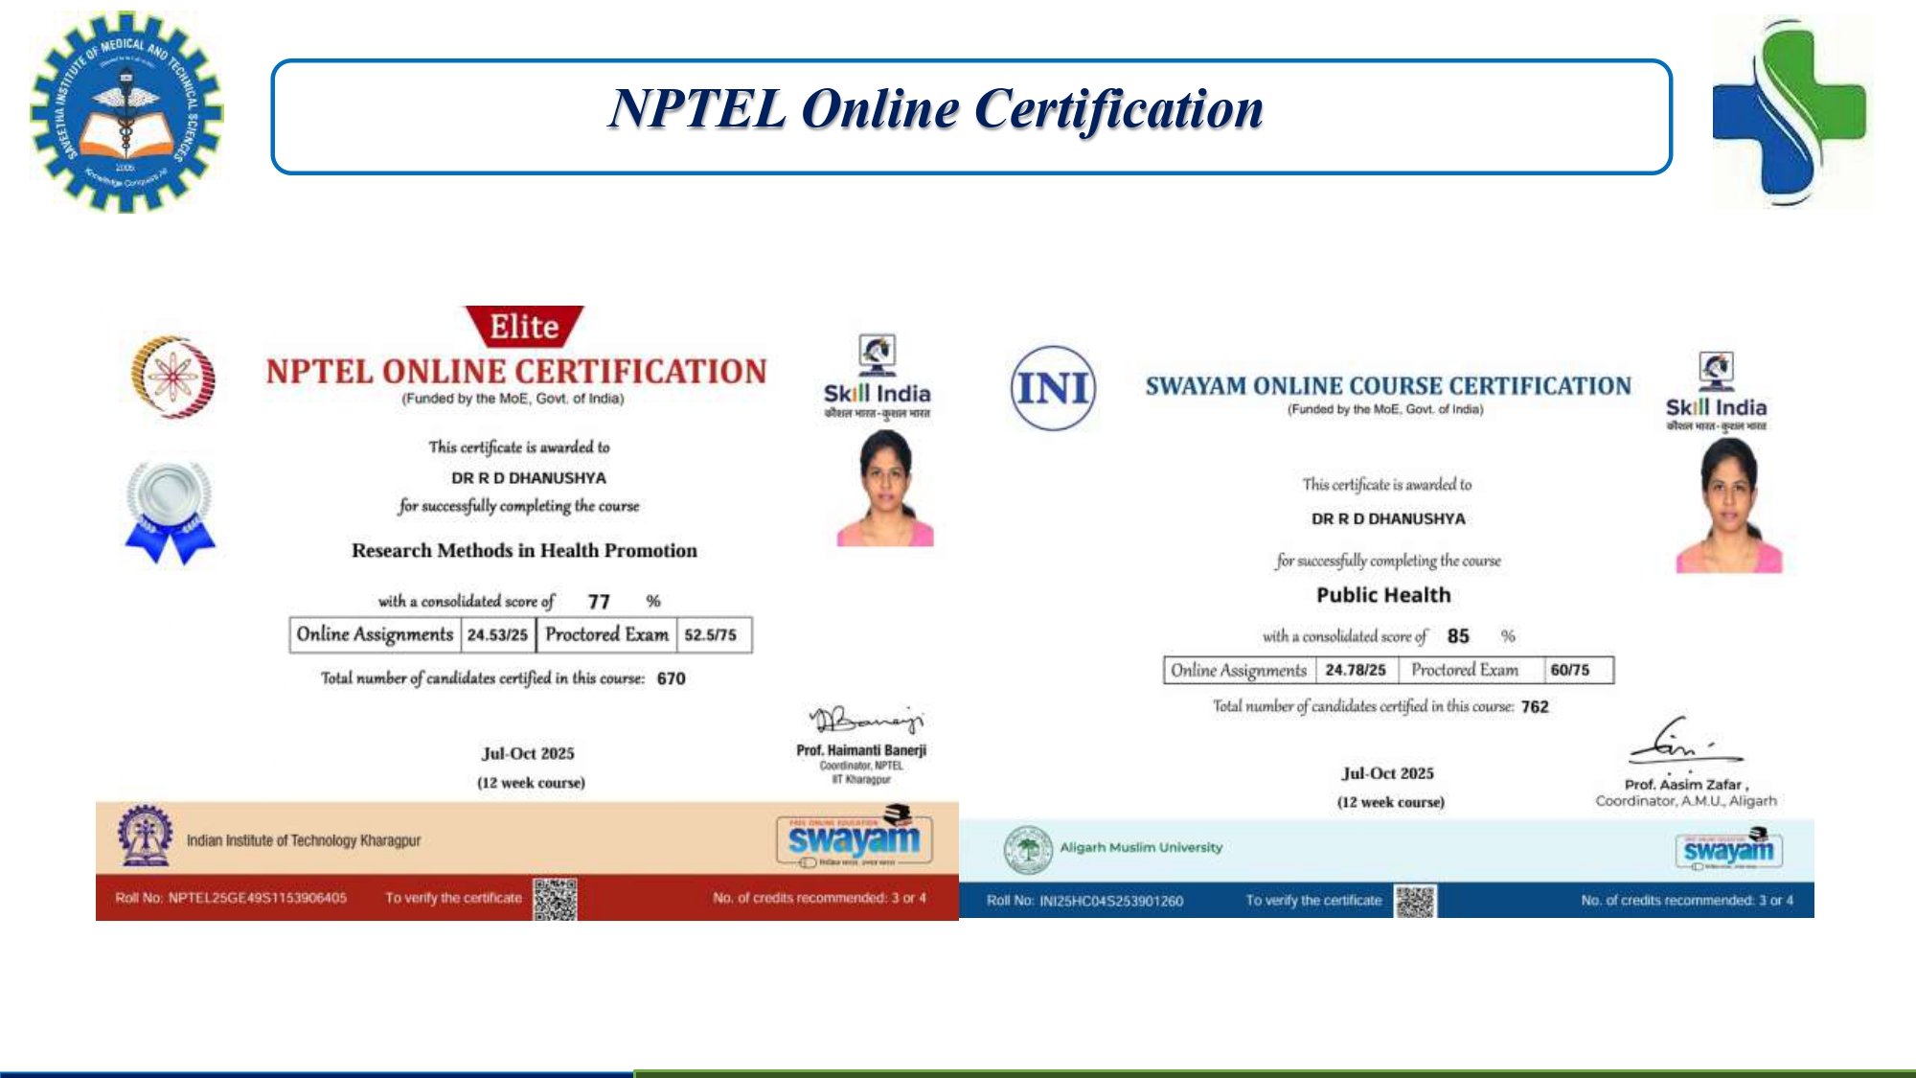Click Prof. Haimanti Banerji name
The height and width of the screenshot is (1078, 1916).
click(861, 750)
